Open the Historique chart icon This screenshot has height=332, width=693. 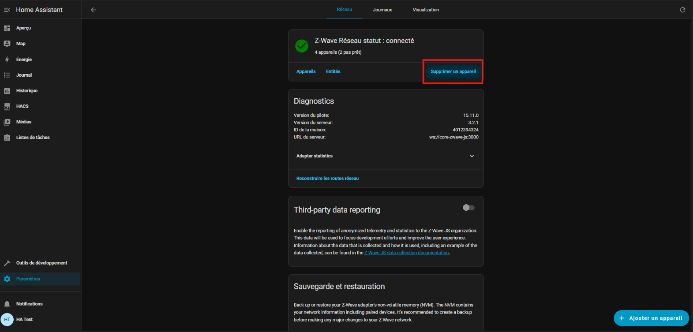click(7, 91)
